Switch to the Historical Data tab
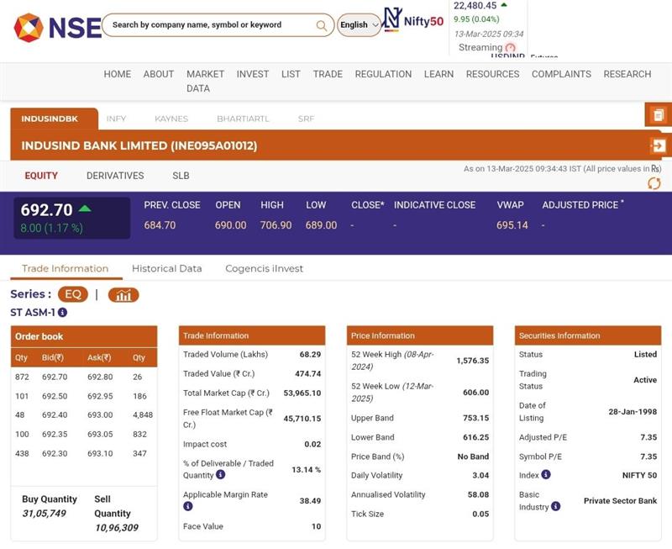 click(x=166, y=269)
